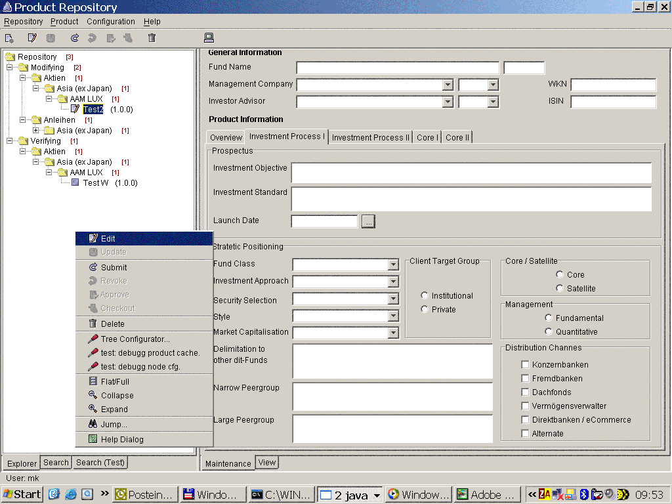Click the Launch Date browse button
The image size is (672, 504).
coord(368,222)
